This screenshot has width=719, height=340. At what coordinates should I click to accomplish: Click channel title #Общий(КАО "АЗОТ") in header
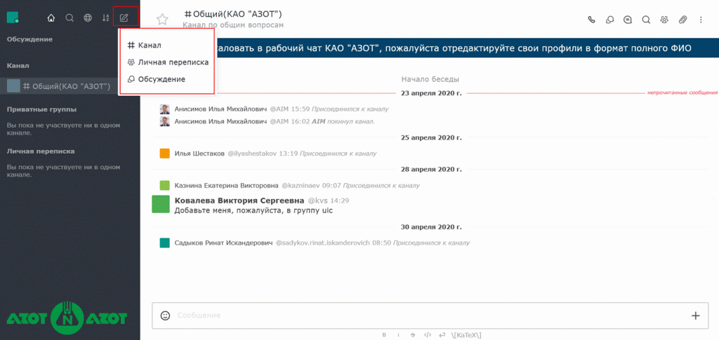pos(233,14)
